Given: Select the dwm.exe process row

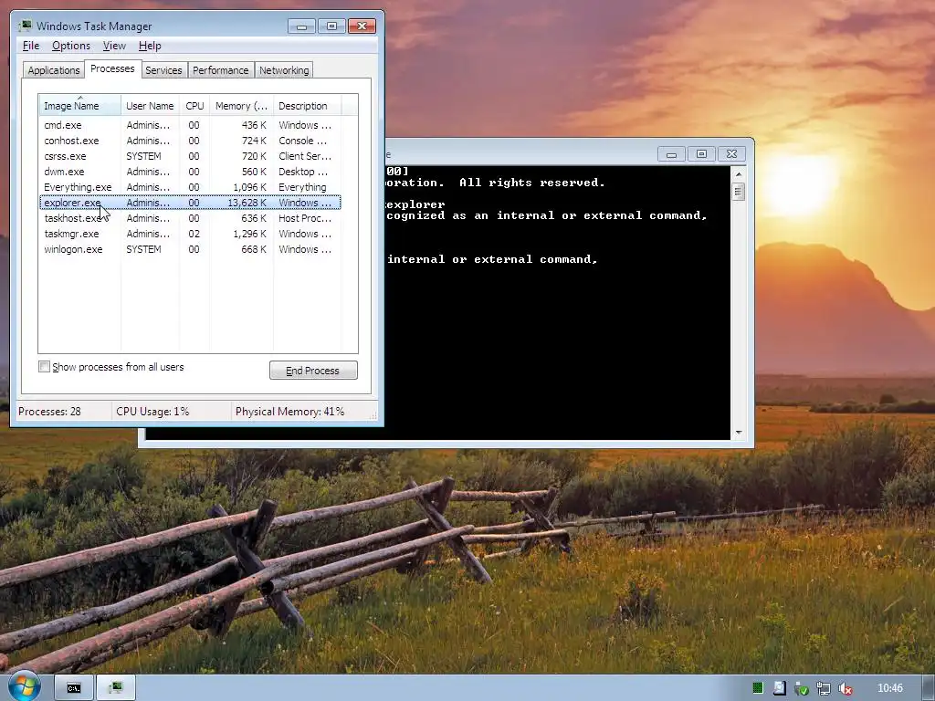Looking at the screenshot, I should (x=190, y=172).
